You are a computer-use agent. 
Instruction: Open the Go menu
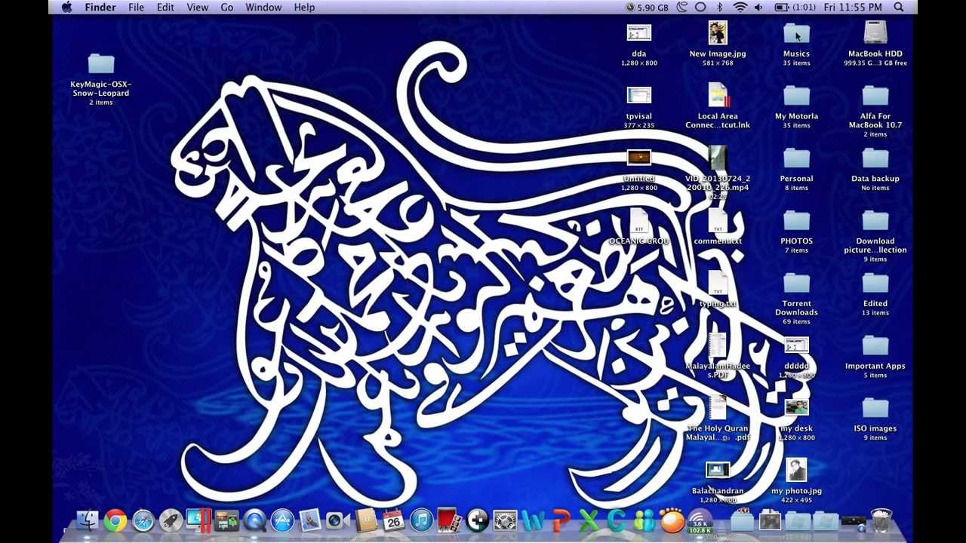[227, 7]
